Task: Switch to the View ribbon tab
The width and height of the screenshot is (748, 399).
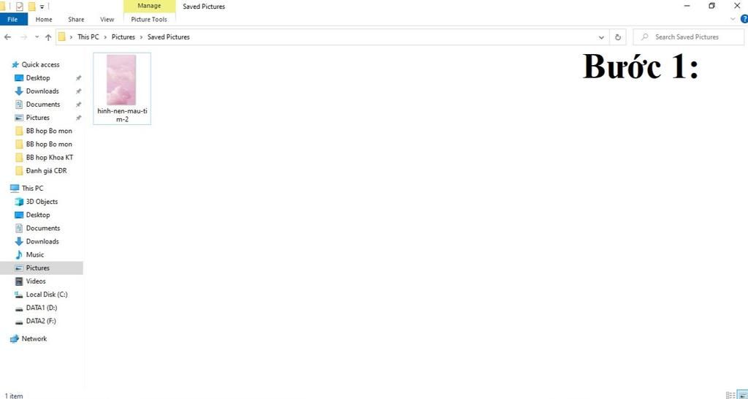Action: coord(107,20)
